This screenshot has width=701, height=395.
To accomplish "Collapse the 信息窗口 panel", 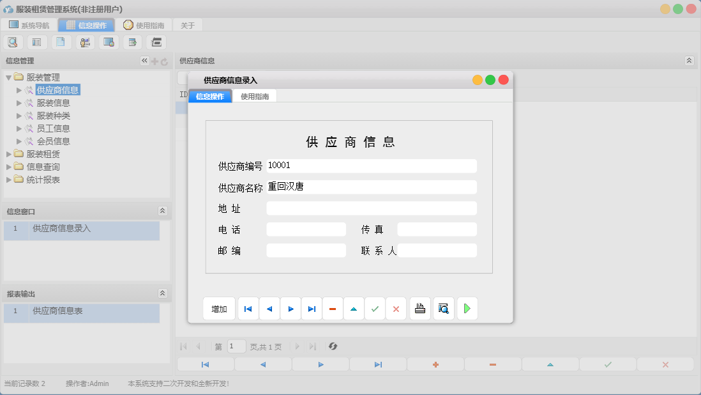I will [x=162, y=211].
